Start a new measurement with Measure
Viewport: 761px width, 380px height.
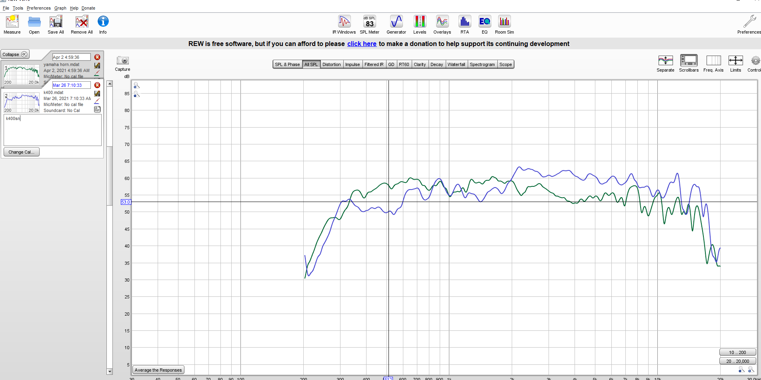12,24
